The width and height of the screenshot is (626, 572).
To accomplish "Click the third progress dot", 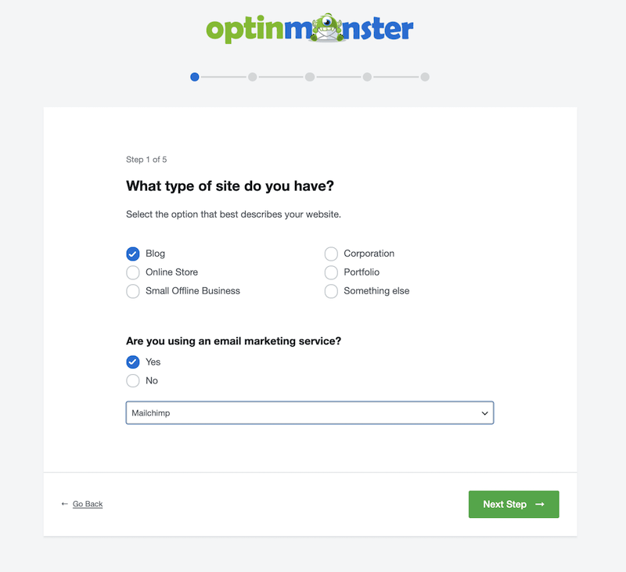I will pyautogui.click(x=310, y=77).
